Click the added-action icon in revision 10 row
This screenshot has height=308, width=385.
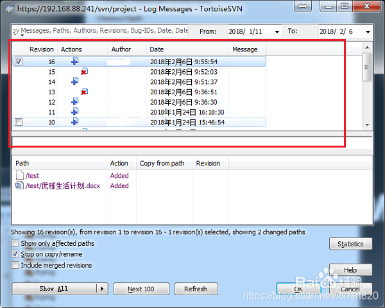pos(75,121)
